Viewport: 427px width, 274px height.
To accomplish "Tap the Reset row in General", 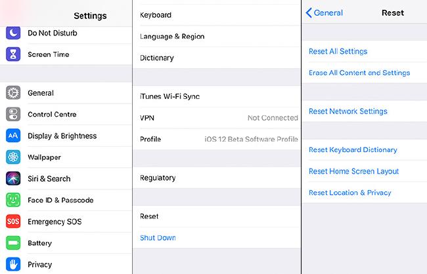I will pos(217,216).
